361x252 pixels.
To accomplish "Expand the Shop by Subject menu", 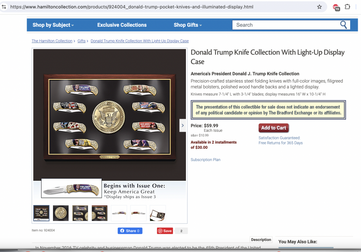I will tap(53, 25).
